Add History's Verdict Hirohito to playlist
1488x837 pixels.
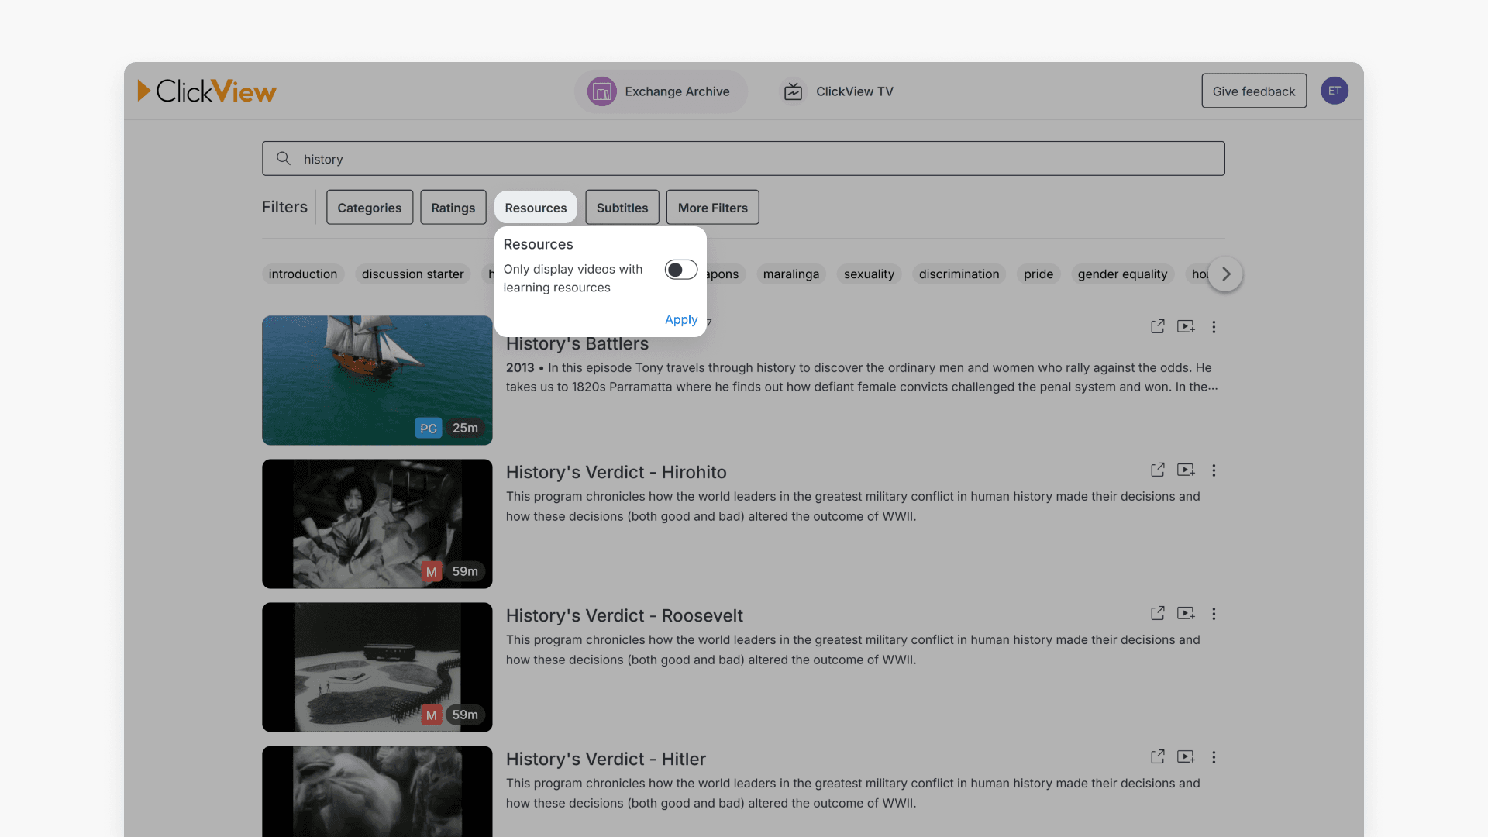(1185, 470)
